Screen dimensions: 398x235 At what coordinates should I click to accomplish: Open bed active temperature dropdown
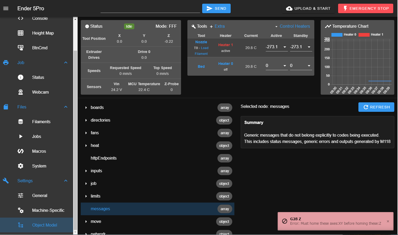[x=285, y=66]
